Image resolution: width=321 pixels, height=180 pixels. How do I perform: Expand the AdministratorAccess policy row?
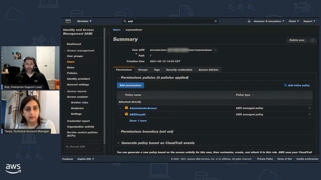pyautogui.click(x=120, y=108)
